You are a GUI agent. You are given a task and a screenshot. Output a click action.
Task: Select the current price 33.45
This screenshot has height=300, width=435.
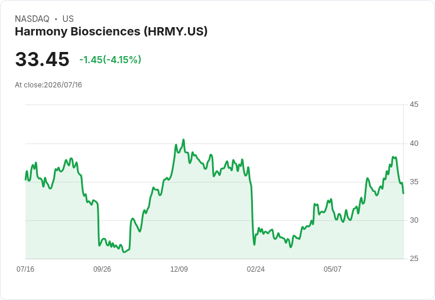tap(42, 59)
